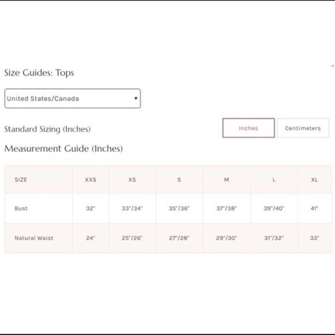Click the Standard Sizing (Inches) label
Screen dimensions: 335x335
pos(48,129)
